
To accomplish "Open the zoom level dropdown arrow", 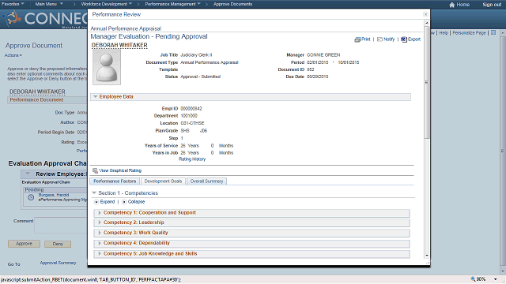I will click(496, 279).
